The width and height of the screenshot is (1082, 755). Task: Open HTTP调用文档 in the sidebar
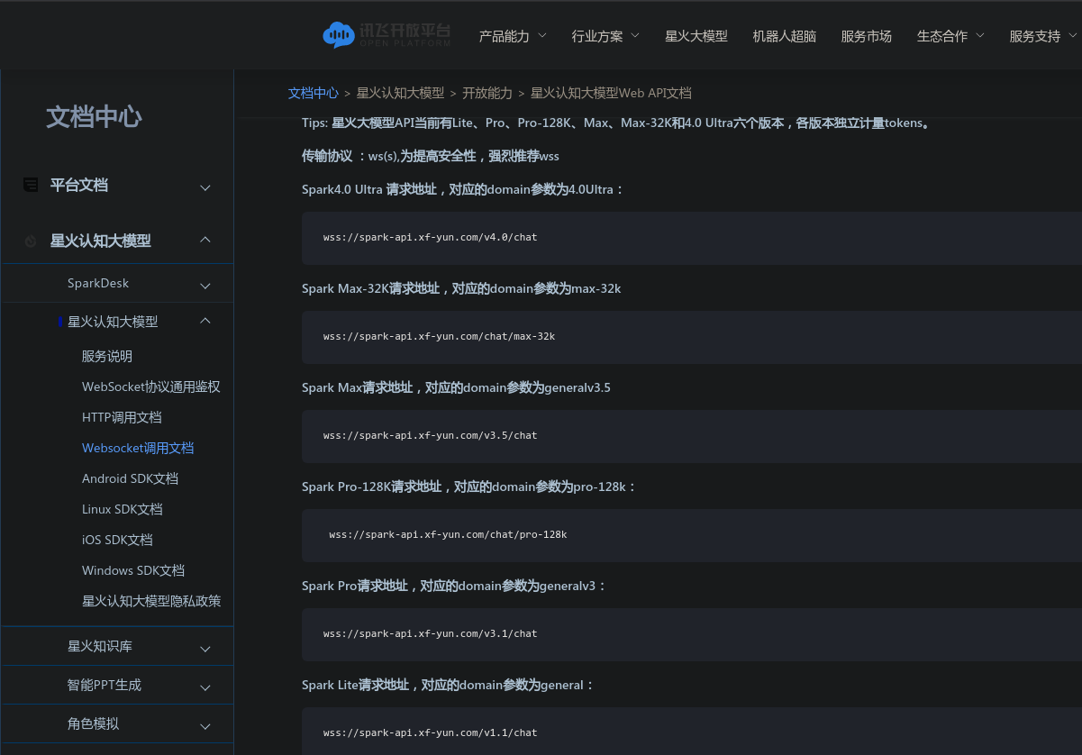click(122, 417)
